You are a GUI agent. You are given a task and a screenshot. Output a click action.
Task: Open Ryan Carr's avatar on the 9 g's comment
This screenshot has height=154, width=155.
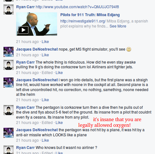click(x=9, y=65)
